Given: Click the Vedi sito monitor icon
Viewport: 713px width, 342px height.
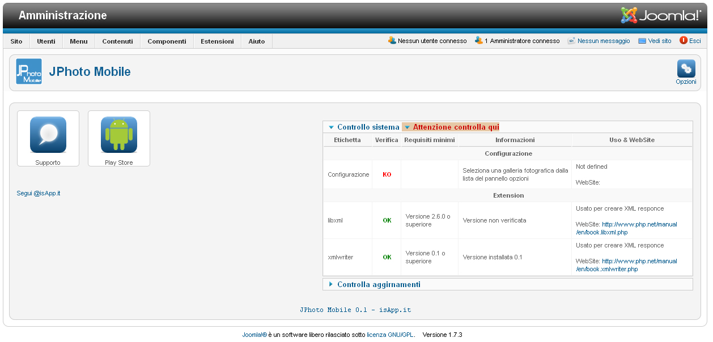Looking at the screenshot, I should (642, 41).
